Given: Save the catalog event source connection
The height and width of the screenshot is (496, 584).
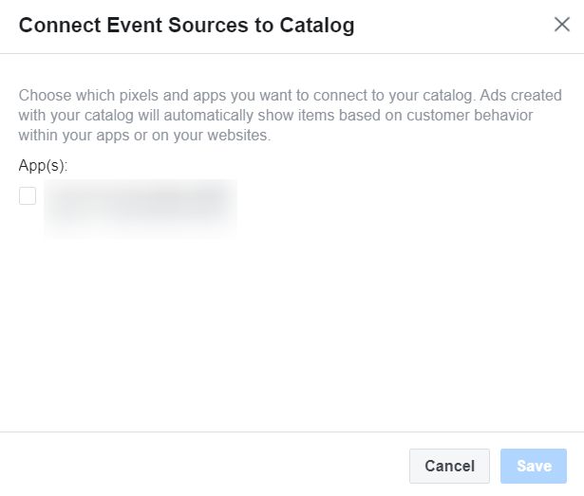Looking at the screenshot, I should click(534, 466).
